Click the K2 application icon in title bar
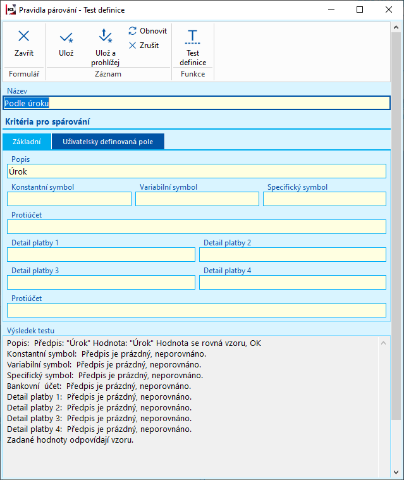The height and width of the screenshot is (480, 404). point(10,9)
